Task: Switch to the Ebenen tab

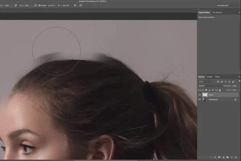Action: tap(201, 77)
